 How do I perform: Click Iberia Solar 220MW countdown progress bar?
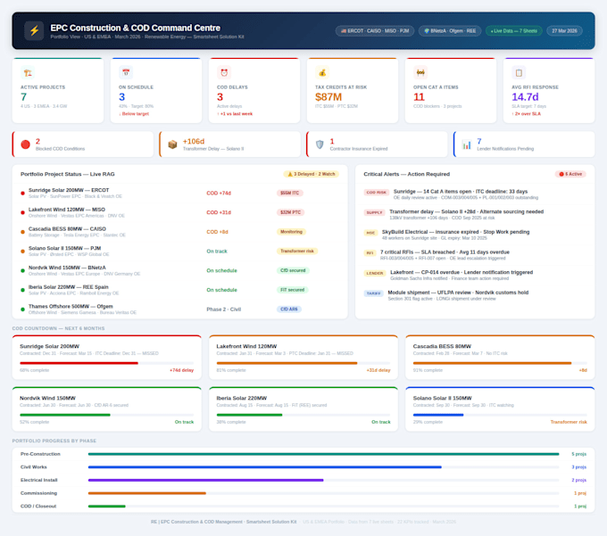[303, 415]
